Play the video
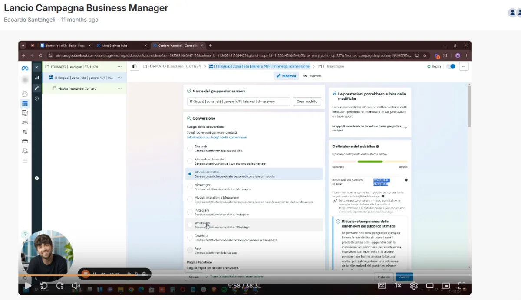 27,286
